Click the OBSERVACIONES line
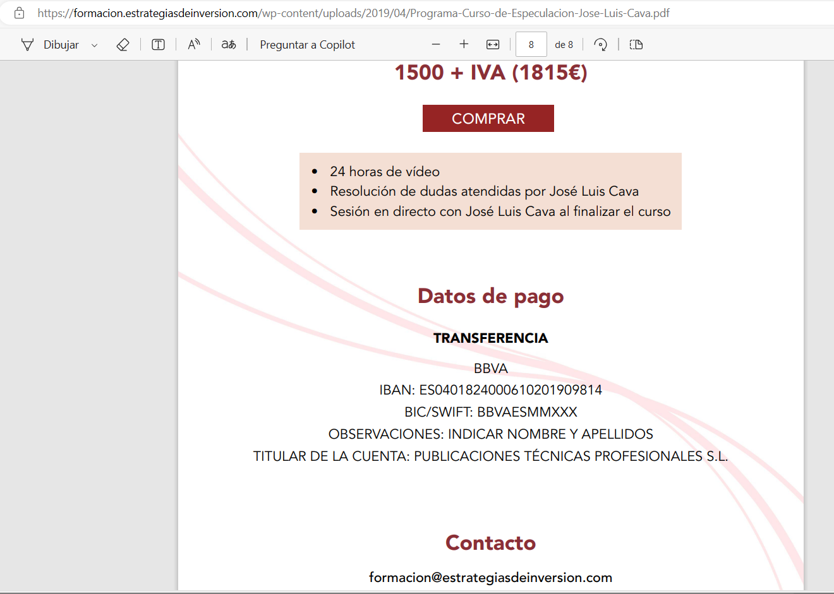The image size is (834, 594). pyautogui.click(x=491, y=434)
